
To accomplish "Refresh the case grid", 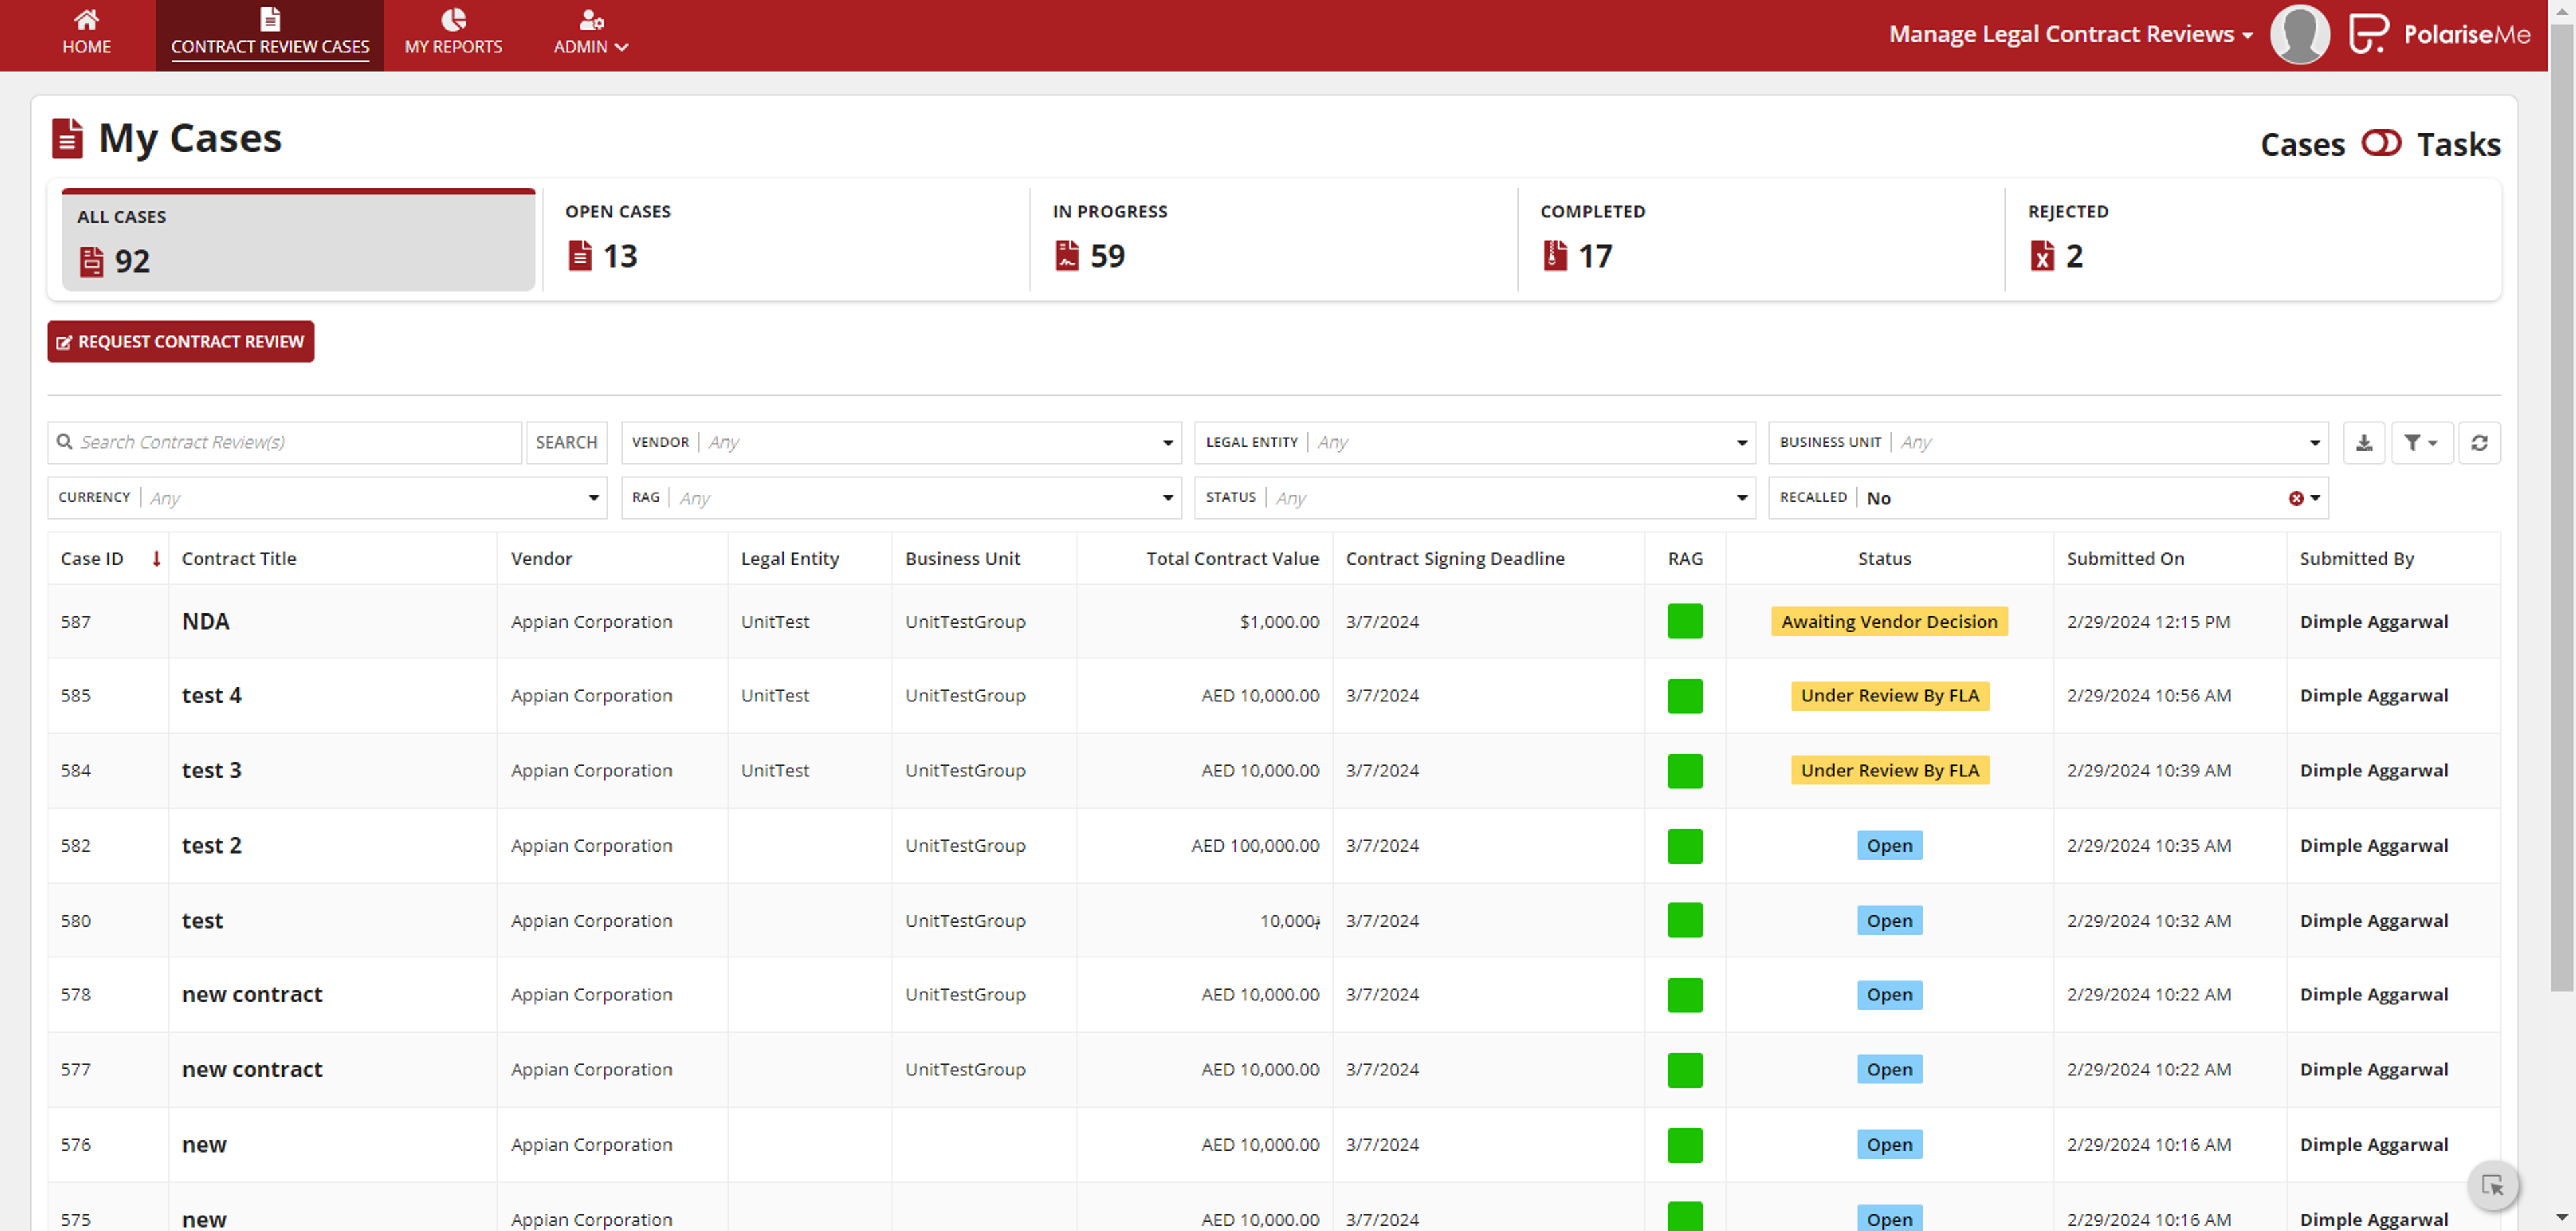I will click(x=2479, y=443).
